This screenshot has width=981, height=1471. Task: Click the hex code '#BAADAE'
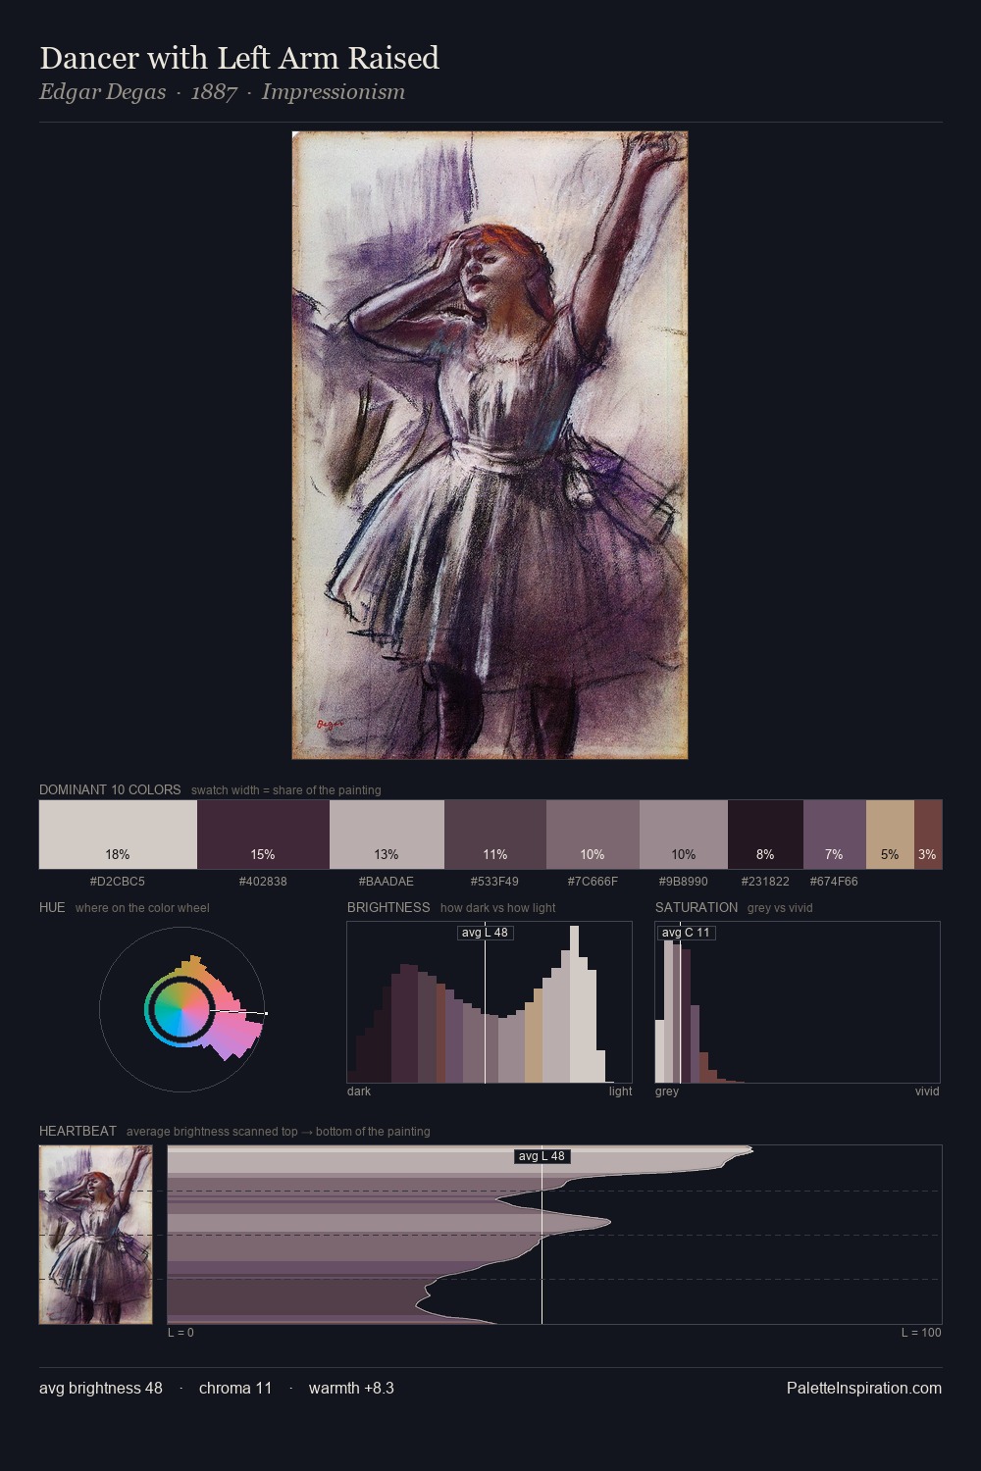(387, 881)
